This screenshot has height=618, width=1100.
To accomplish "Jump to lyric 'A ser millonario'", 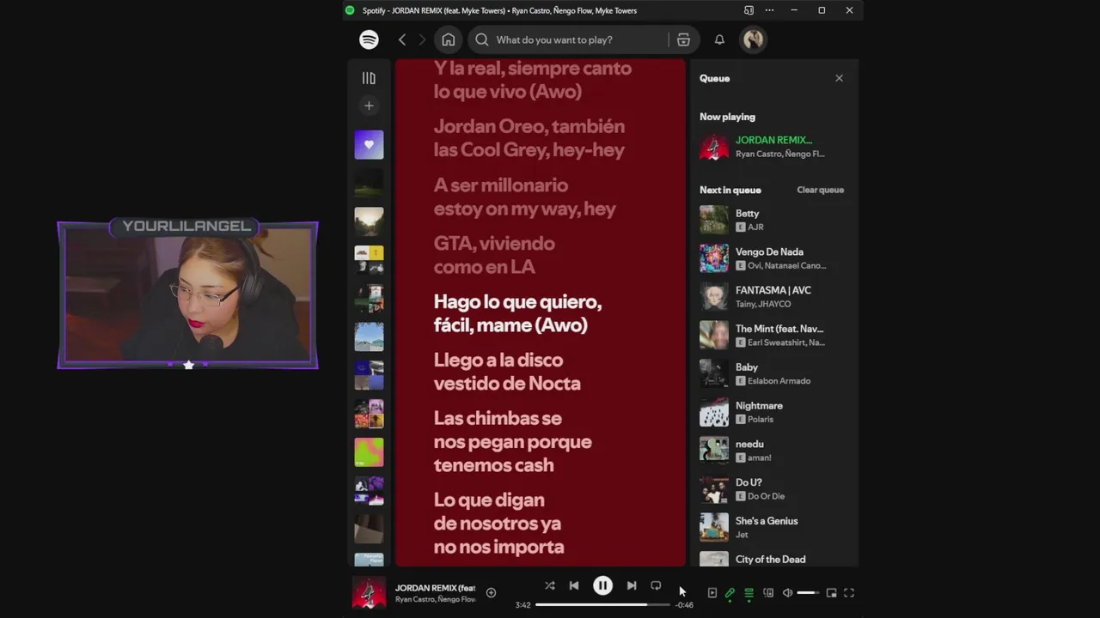I will [524, 197].
